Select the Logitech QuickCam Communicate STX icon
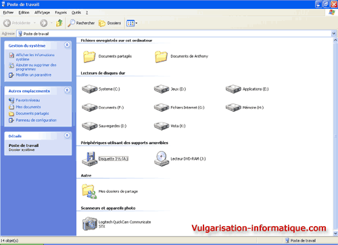 pyautogui.click(x=89, y=224)
